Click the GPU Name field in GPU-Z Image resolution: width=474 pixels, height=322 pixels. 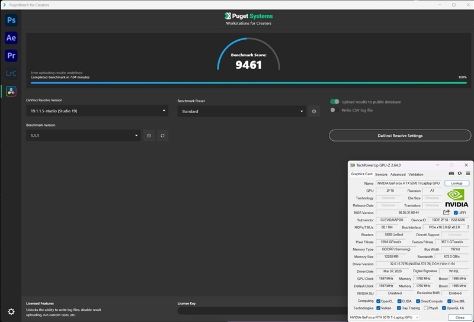(x=409, y=183)
